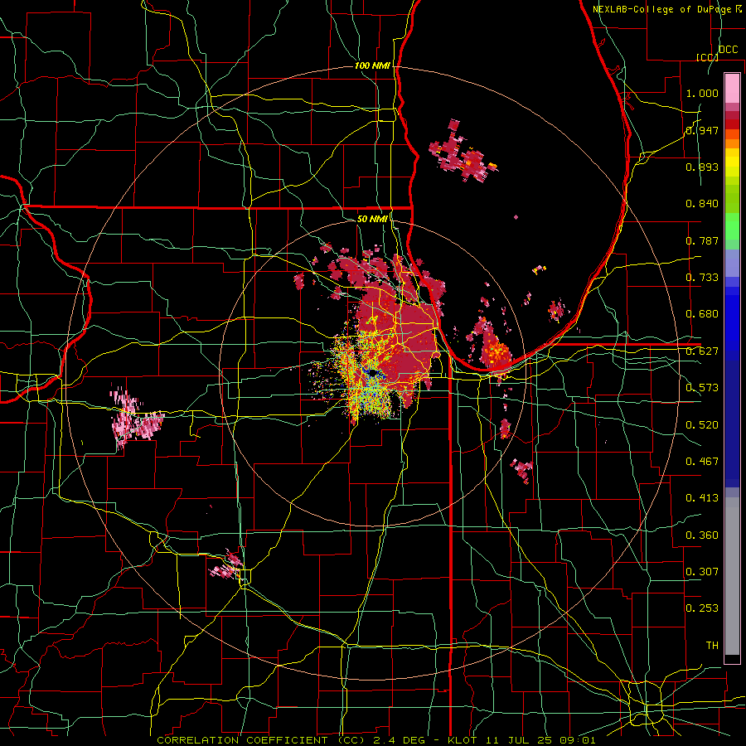Click the 0.413 scale label
The height and width of the screenshot is (746, 746).
click(x=702, y=498)
